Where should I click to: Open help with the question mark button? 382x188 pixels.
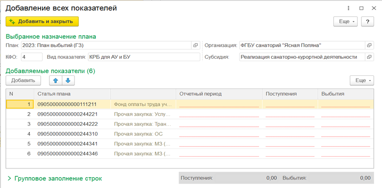tap(367, 22)
